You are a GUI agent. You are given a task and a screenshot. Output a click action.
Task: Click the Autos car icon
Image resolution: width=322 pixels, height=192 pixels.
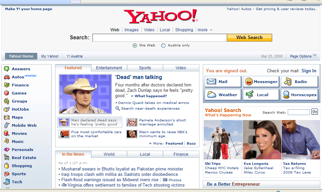(x=7, y=77)
